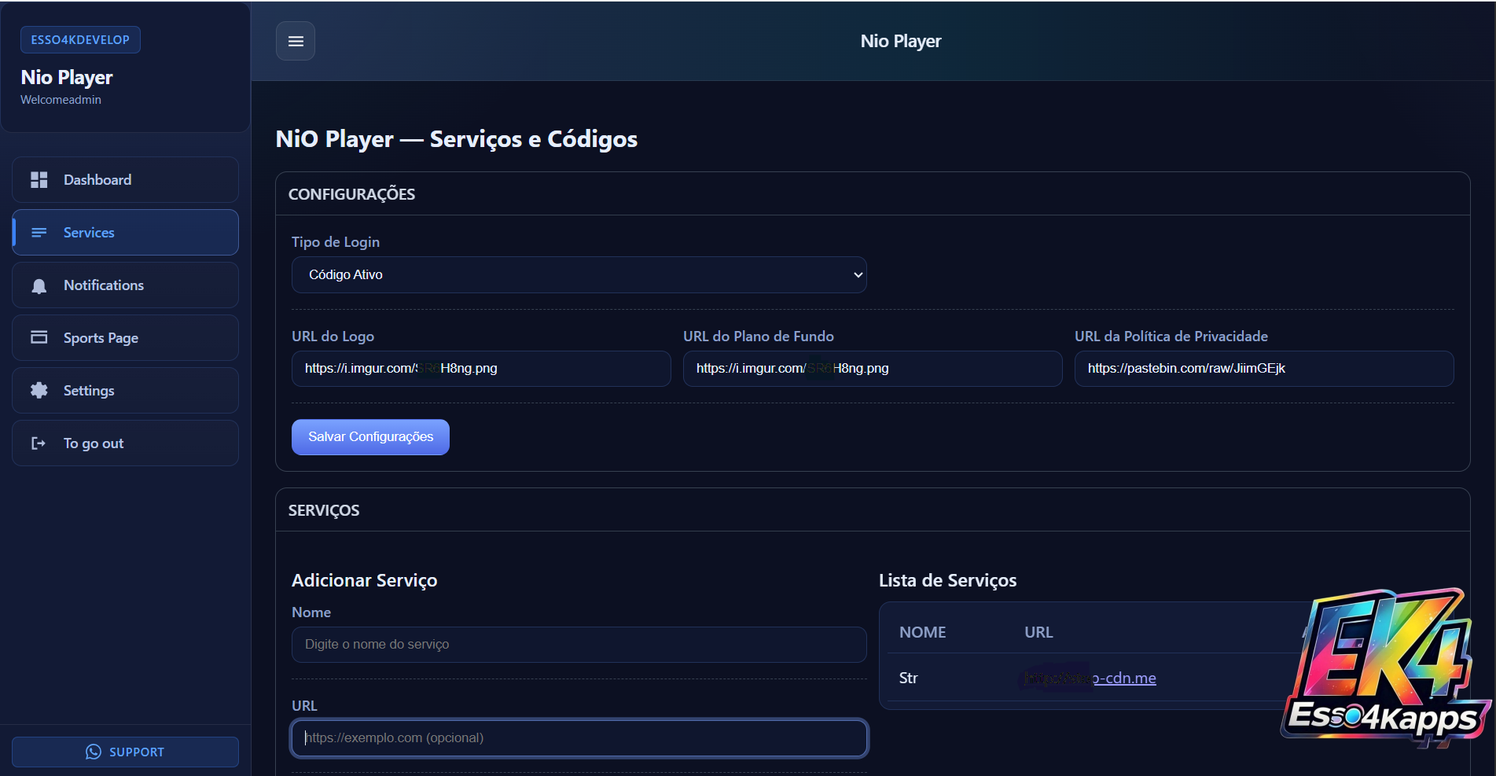Click the Sports Page window icon
This screenshot has height=776, width=1496.
(39, 338)
